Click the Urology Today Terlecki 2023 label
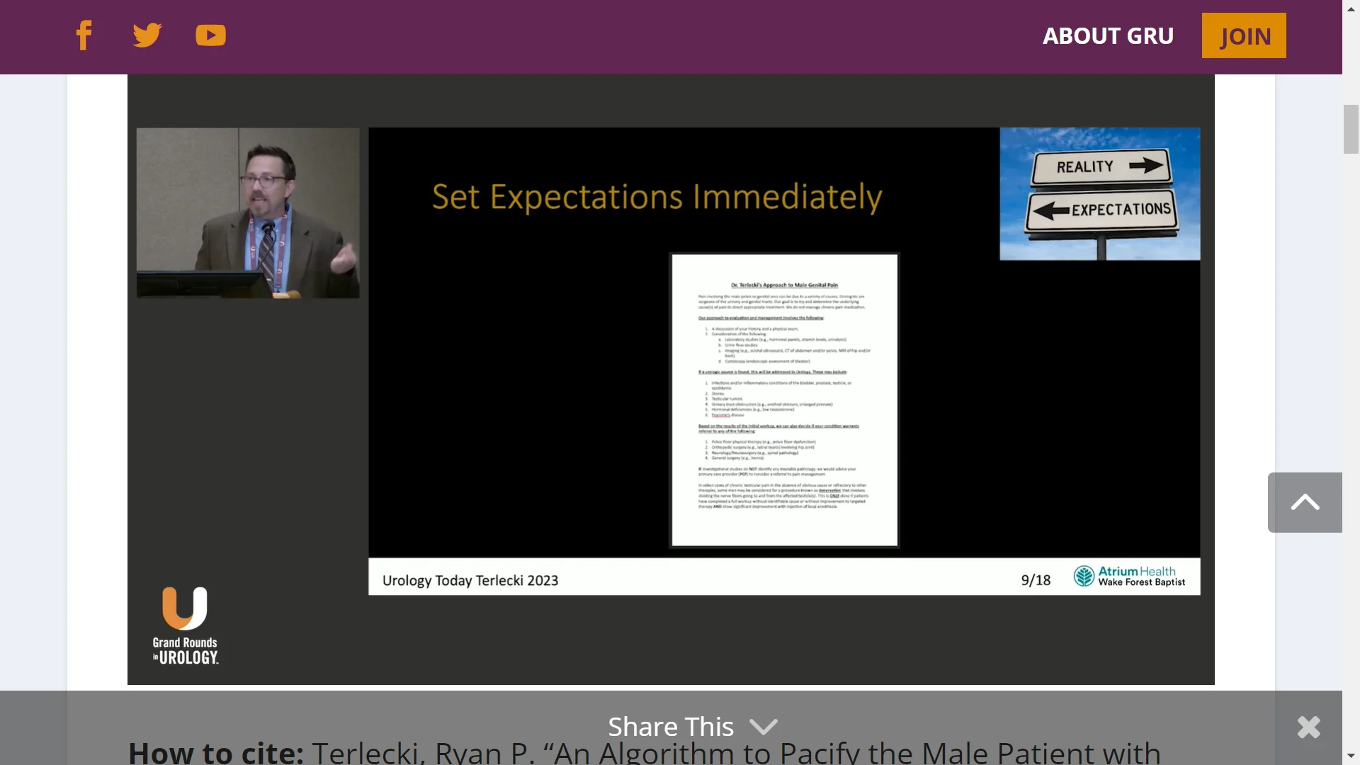 (x=470, y=579)
